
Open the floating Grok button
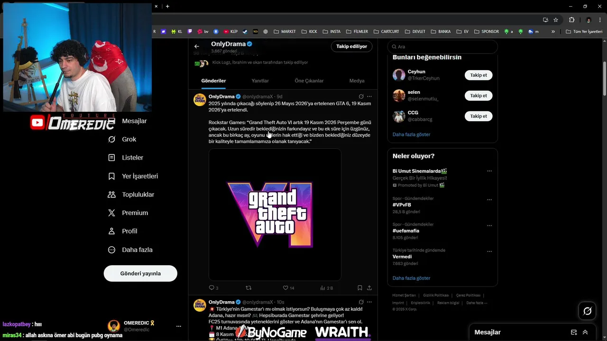pos(587,311)
